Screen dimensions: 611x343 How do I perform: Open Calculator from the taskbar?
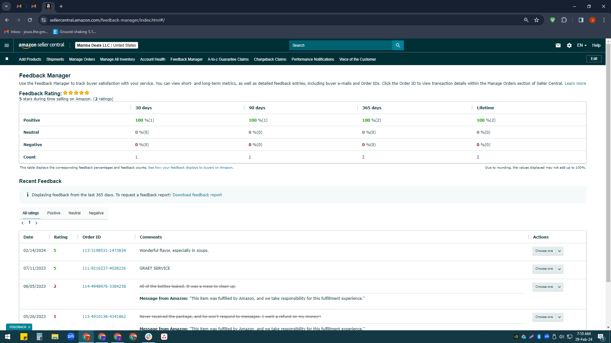tap(39, 337)
